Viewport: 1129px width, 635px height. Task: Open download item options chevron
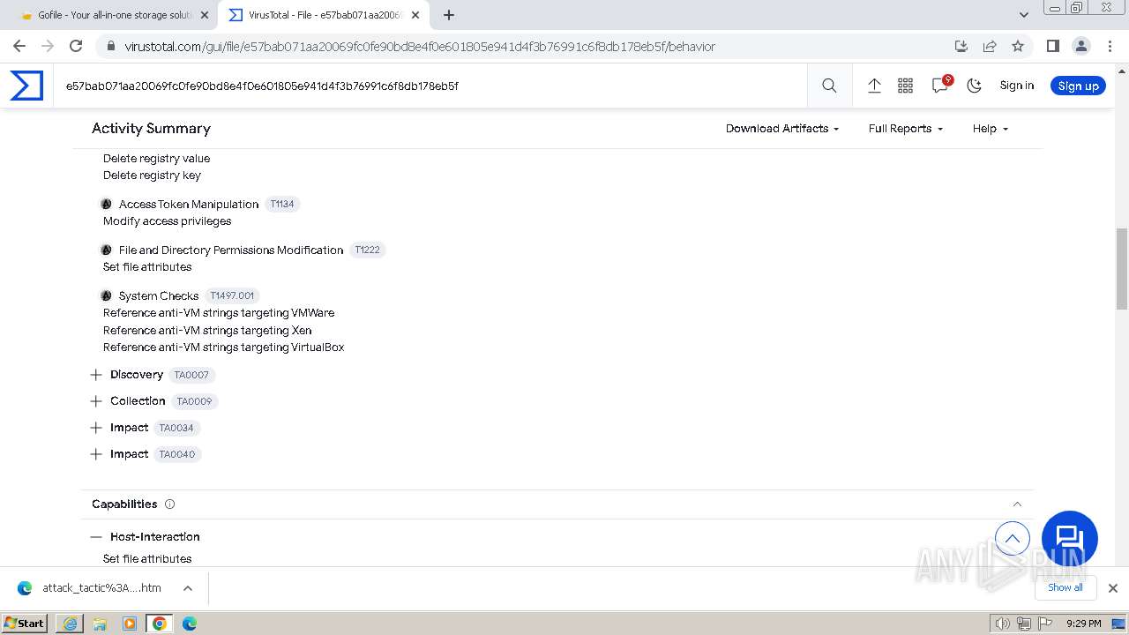[x=188, y=588]
